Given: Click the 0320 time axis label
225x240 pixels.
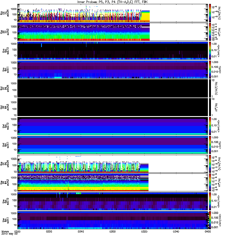Looking at the screenshot, I should click(144, 231).
